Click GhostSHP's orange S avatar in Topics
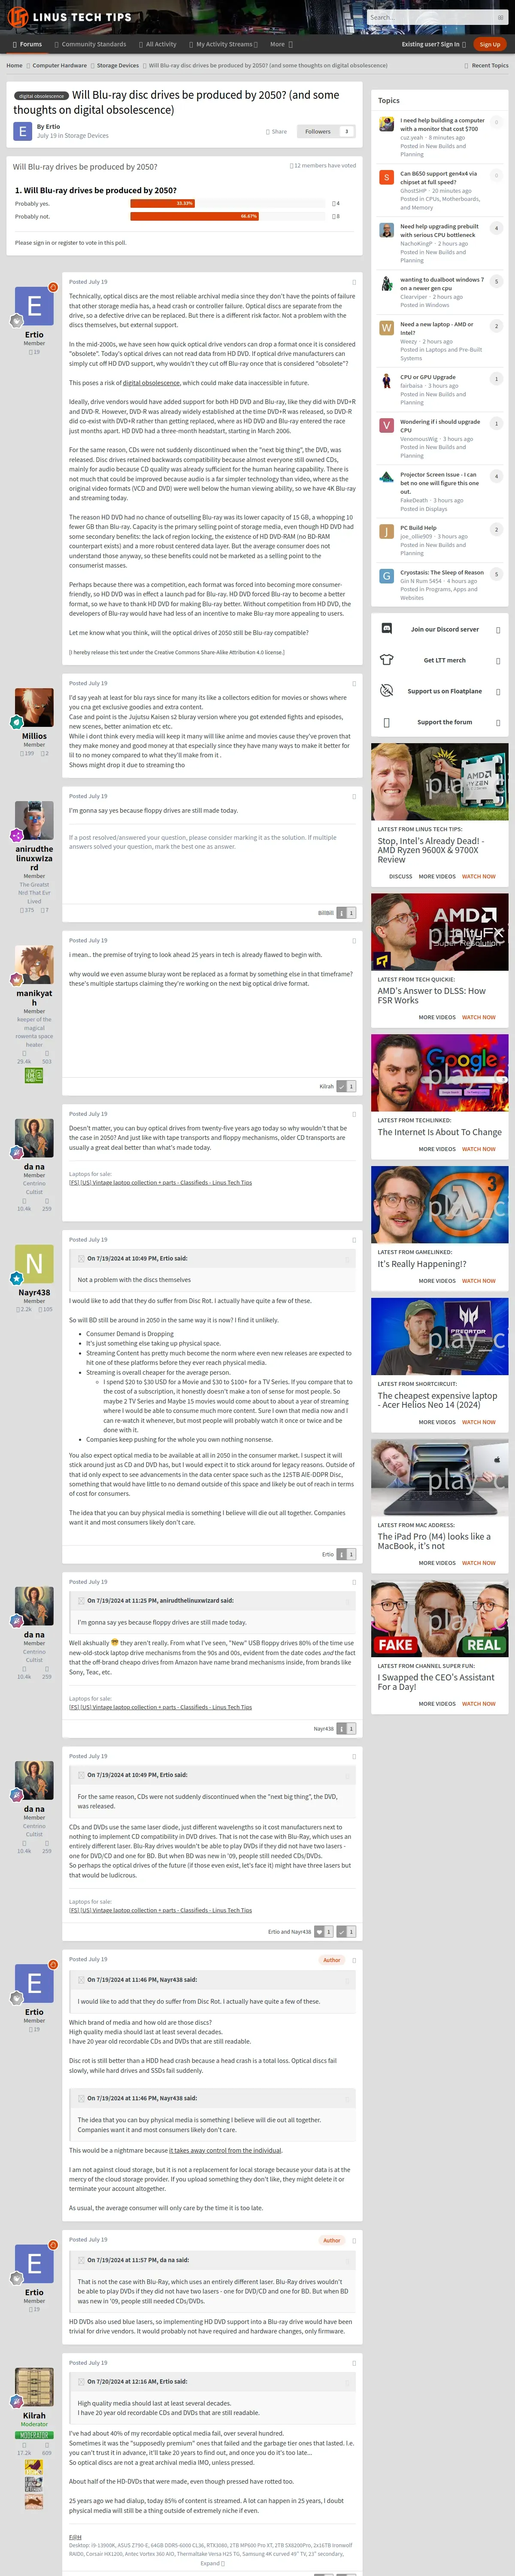Image resolution: width=515 pixels, height=2576 pixels. pyautogui.click(x=386, y=177)
